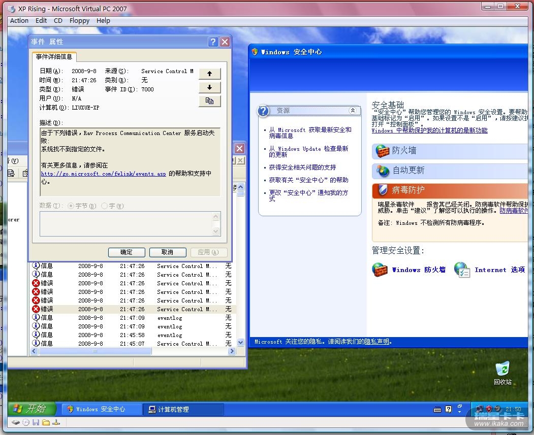
Task: Open the Floppy menu
Action: 79,21
